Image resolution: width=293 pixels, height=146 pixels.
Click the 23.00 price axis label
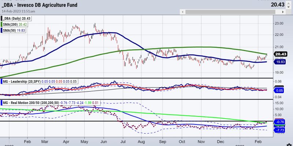click(x=279, y=23)
